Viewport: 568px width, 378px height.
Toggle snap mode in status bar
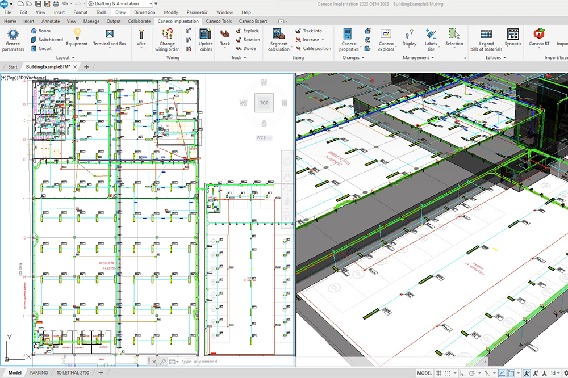pos(448,373)
